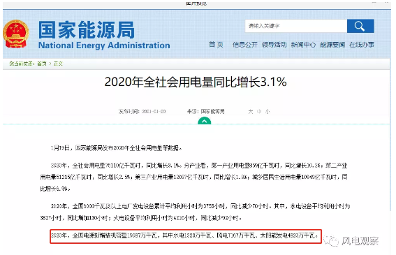Open the 能源要闻 navigation item
This screenshot has height=255, width=396.
(332, 45)
